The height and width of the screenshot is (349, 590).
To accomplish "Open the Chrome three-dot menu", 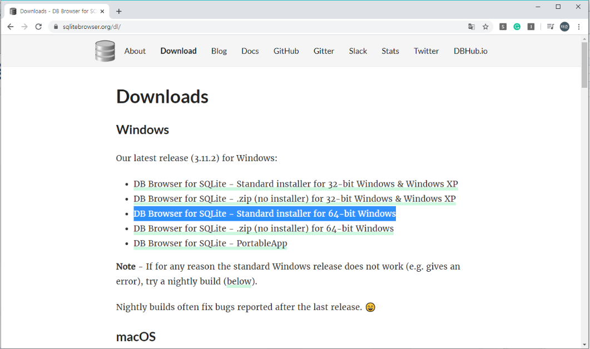I will 579,27.
